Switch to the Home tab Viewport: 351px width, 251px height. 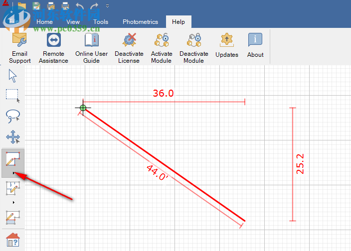coord(44,22)
